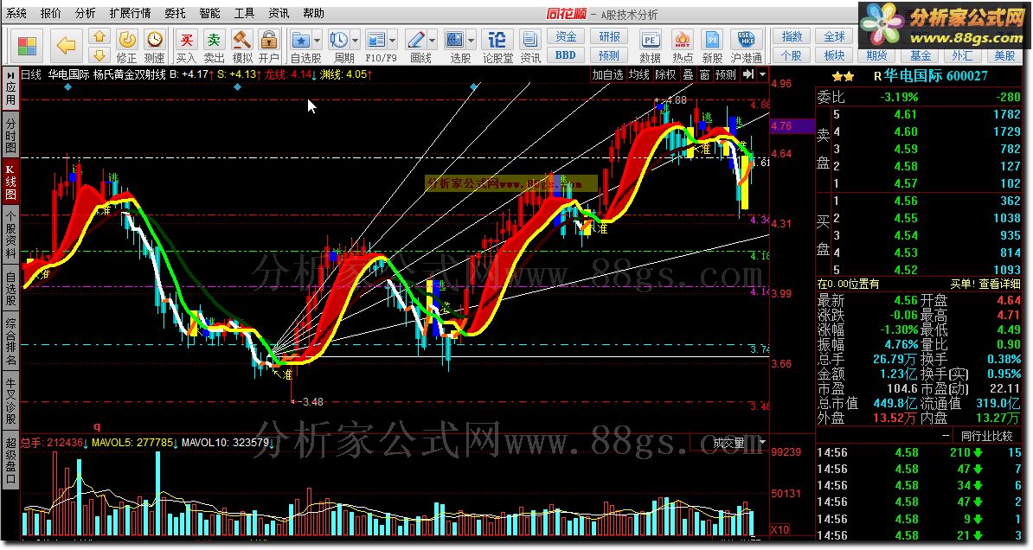1033x550 pixels.
Task: Click the 指数 button
Action: coord(792,37)
